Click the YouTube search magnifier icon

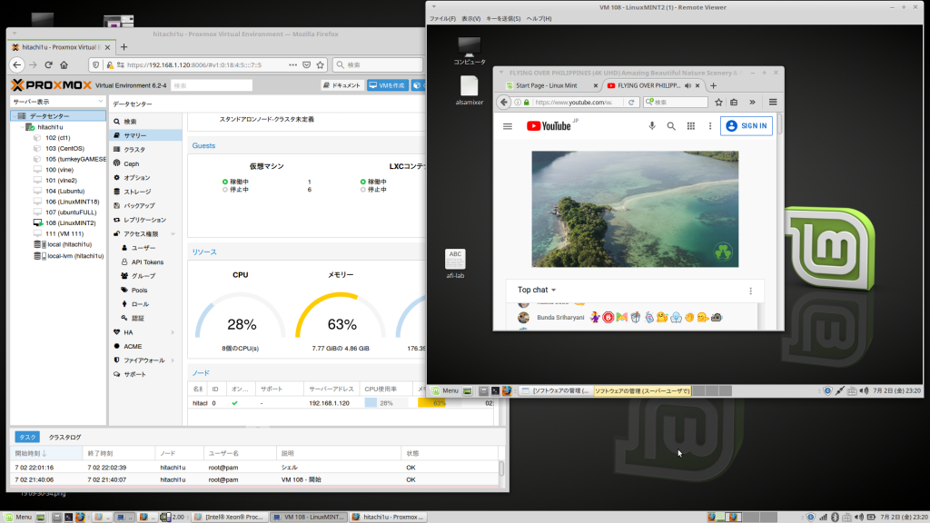(x=671, y=126)
